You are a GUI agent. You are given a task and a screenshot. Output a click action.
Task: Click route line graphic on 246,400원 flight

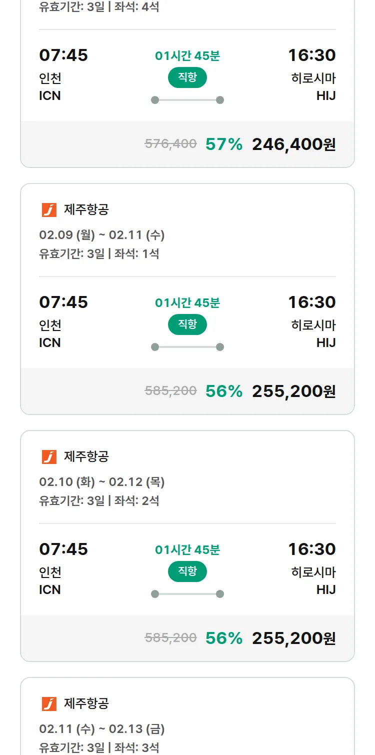coord(187,100)
